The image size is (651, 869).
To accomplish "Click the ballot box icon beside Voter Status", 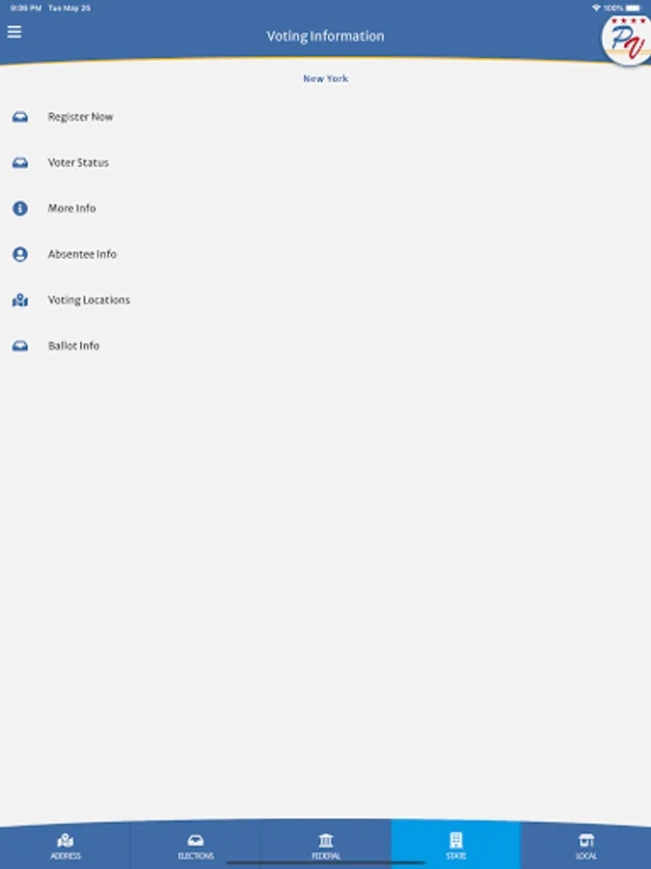I will (x=20, y=162).
